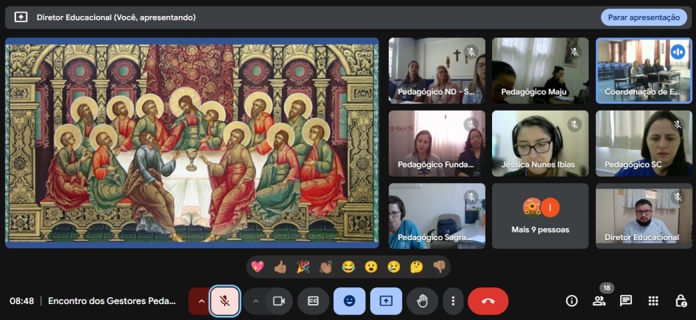
Task: Click the shared Last Supper presentation image
Action: click(192, 143)
